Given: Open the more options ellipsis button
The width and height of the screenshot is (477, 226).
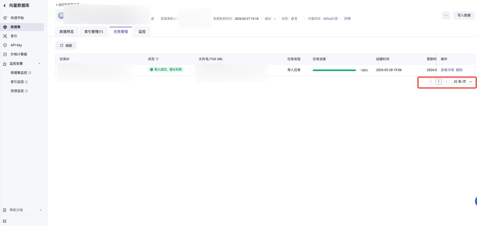Looking at the screenshot, I should [446, 15].
